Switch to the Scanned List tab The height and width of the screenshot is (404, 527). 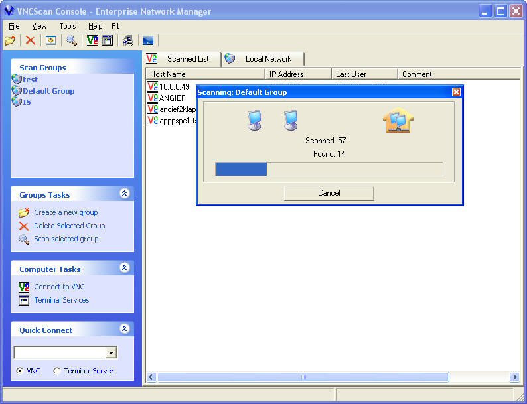pyautogui.click(x=183, y=59)
